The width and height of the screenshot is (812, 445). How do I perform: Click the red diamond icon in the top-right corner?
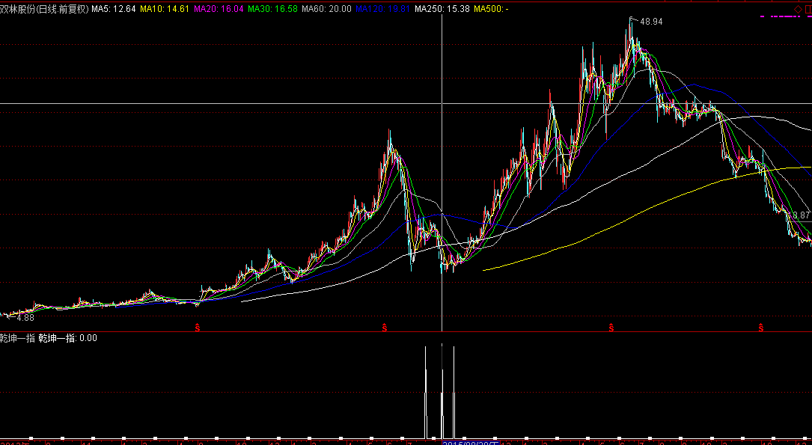[798, 9]
